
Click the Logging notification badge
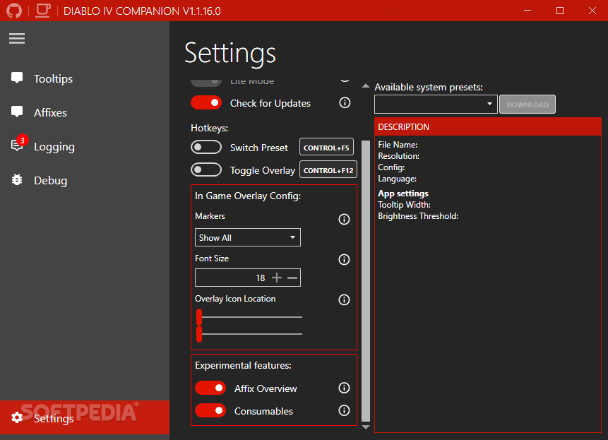tap(23, 141)
